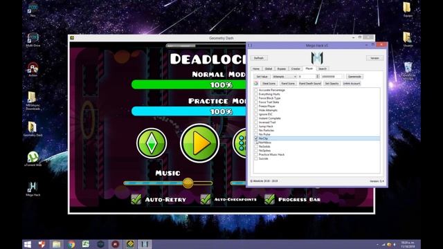Toggle Auto-Retry checkbox in Geometry Dash
443x249 pixels.
(x=136, y=199)
